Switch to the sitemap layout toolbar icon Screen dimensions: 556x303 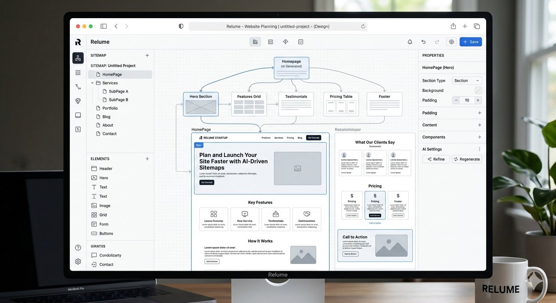[255, 42]
